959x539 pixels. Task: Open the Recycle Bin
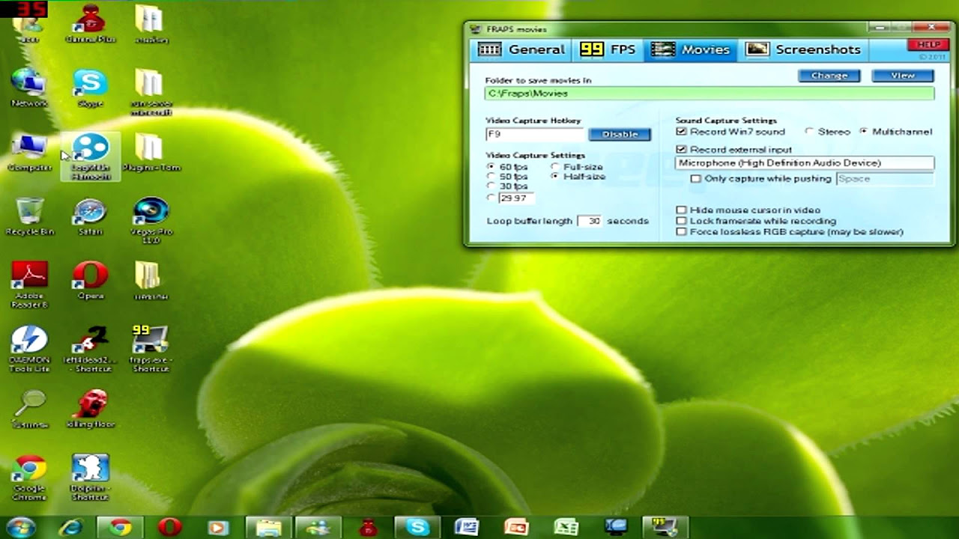tap(29, 216)
